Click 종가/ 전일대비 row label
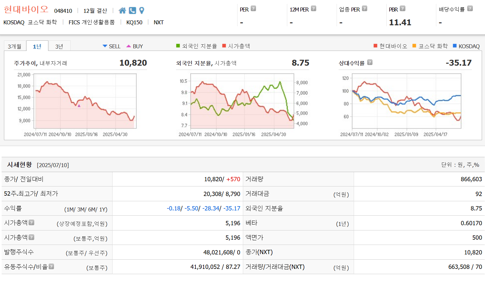 coord(24,179)
